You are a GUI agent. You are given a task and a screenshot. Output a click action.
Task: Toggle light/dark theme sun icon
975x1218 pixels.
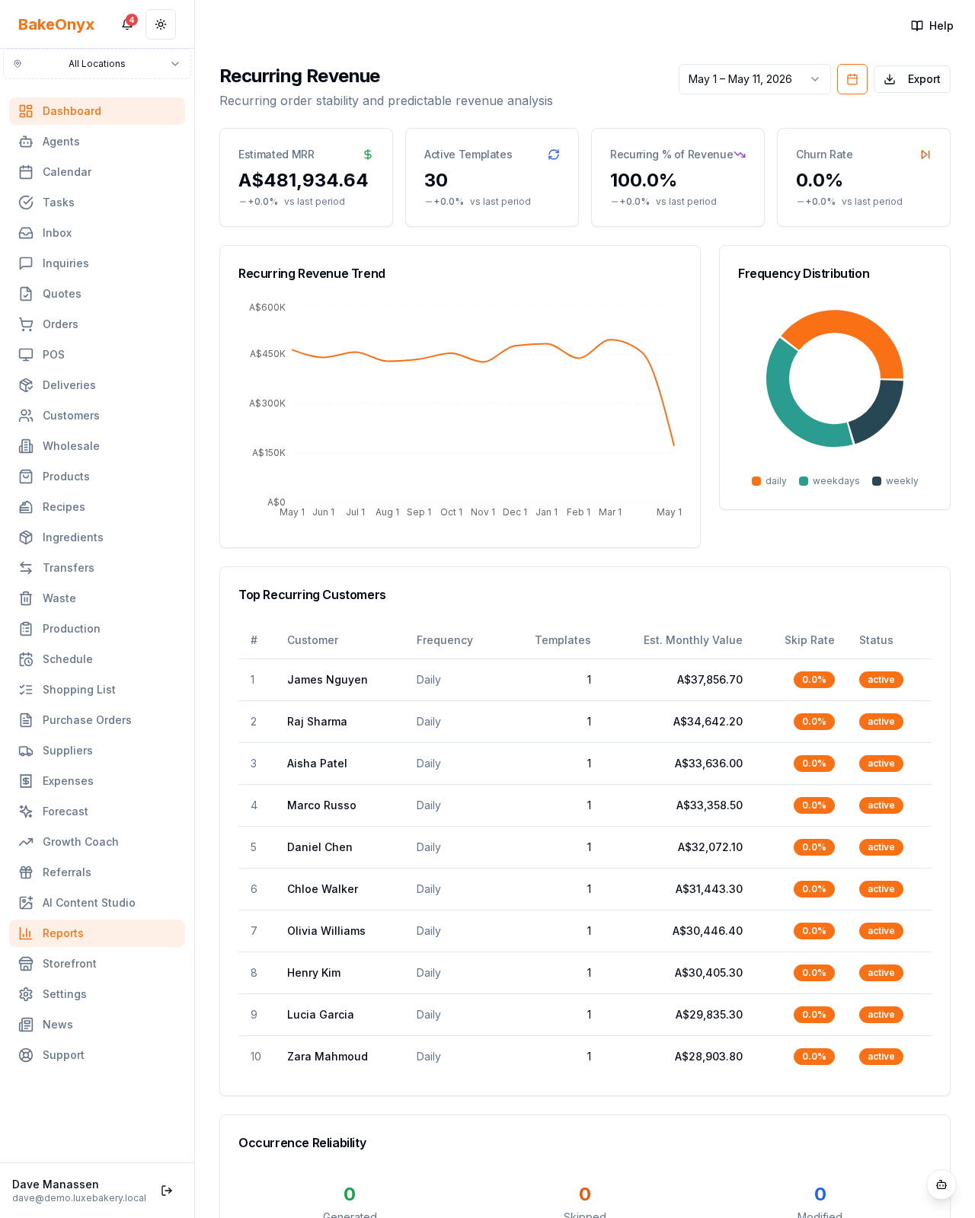click(161, 24)
